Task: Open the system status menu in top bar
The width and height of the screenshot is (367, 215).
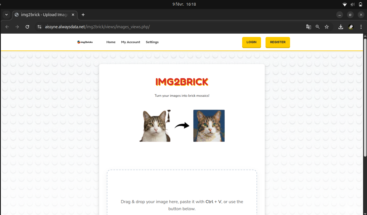Action: tap(352, 4)
